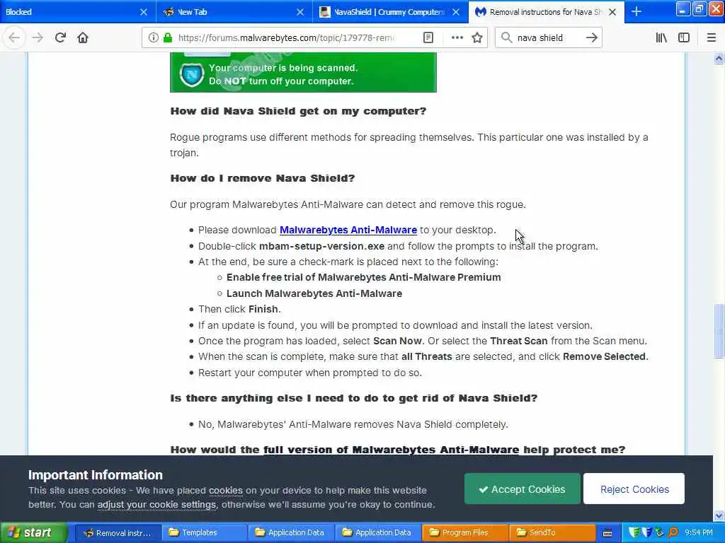Close the New Tab tab
The image size is (725, 543).
pyautogui.click(x=300, y=12)
